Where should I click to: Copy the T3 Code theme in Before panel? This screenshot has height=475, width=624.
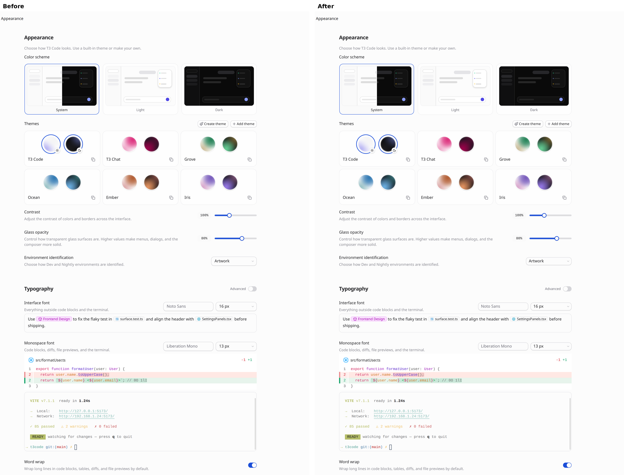coord(93,160)
